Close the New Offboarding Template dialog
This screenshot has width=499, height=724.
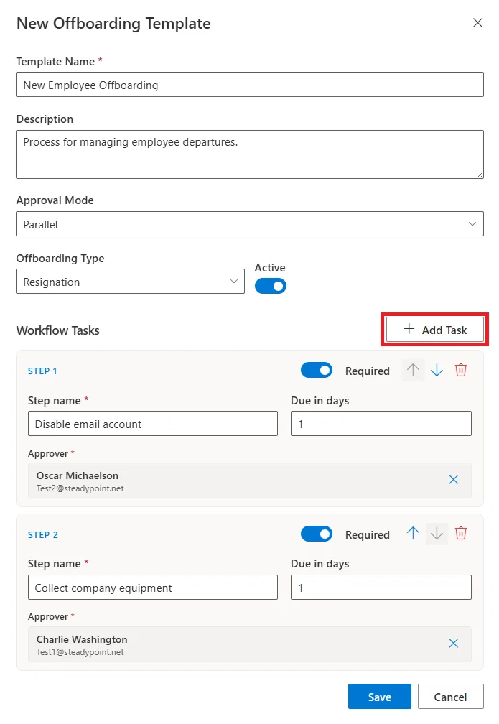pos(477,23)
